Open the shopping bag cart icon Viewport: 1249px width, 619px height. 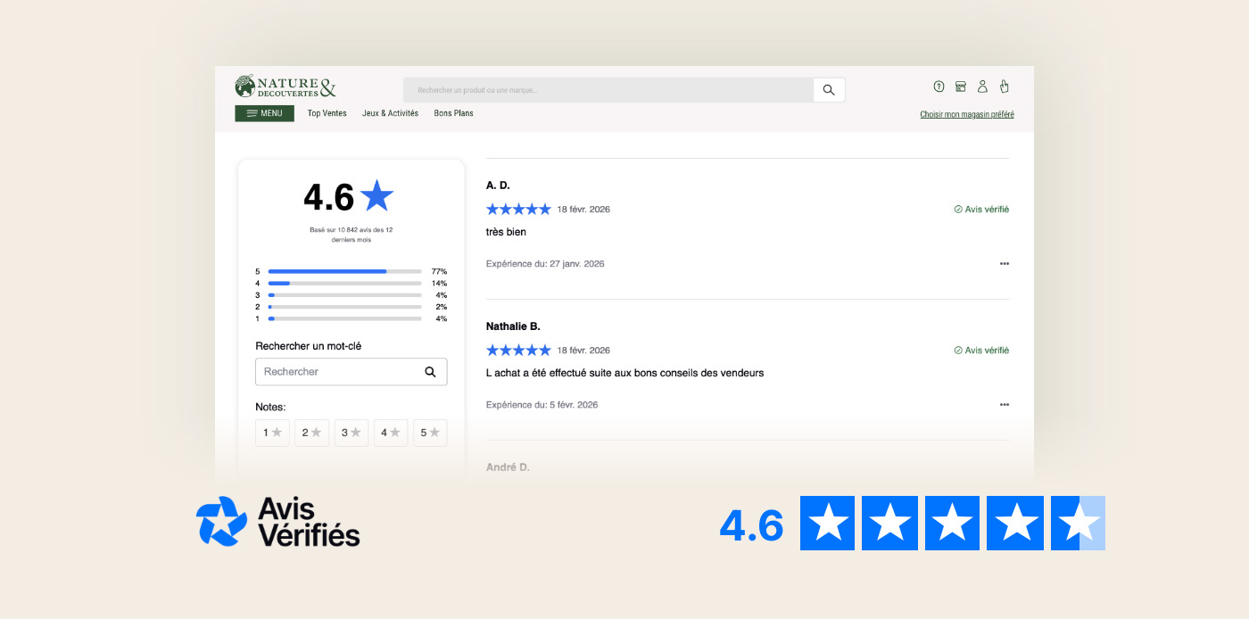pyautogui.click(x=1004, y=87)
